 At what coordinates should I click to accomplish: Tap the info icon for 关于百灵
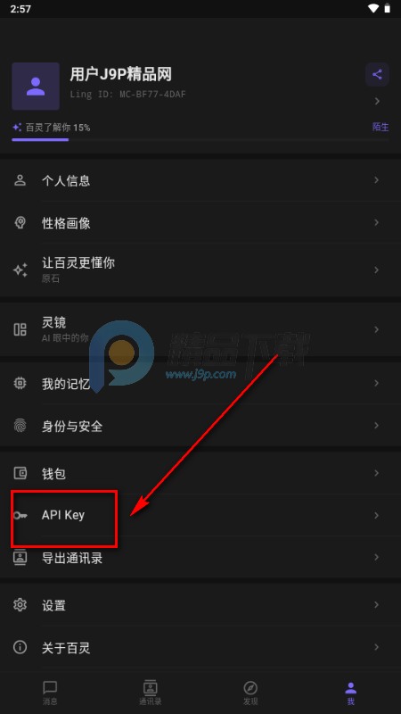20,647
